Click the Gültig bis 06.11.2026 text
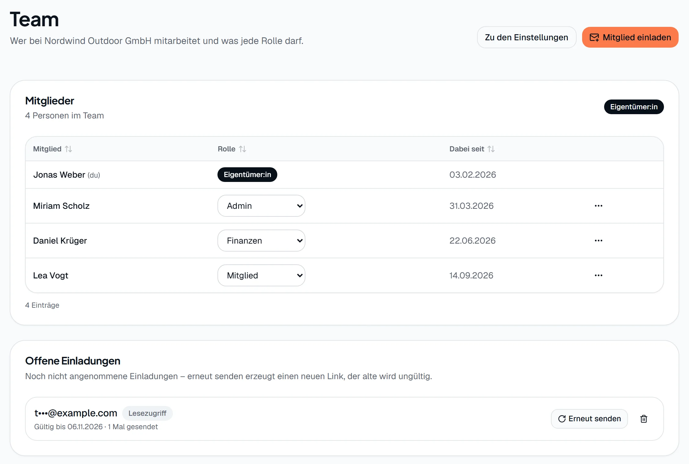Image resolution: width=689 pixels, height=464 pixels. 68,427
